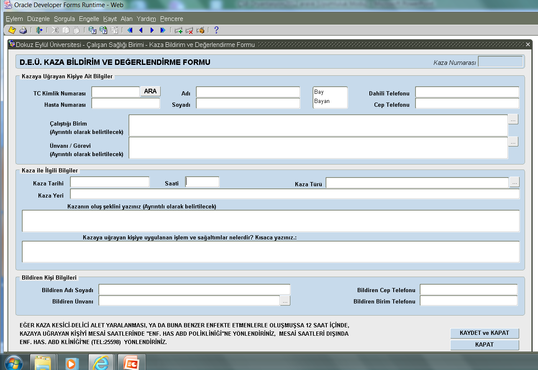Click the Delete Record icon
The width and height of the screenshot is (538, 370).
(189, 30)
